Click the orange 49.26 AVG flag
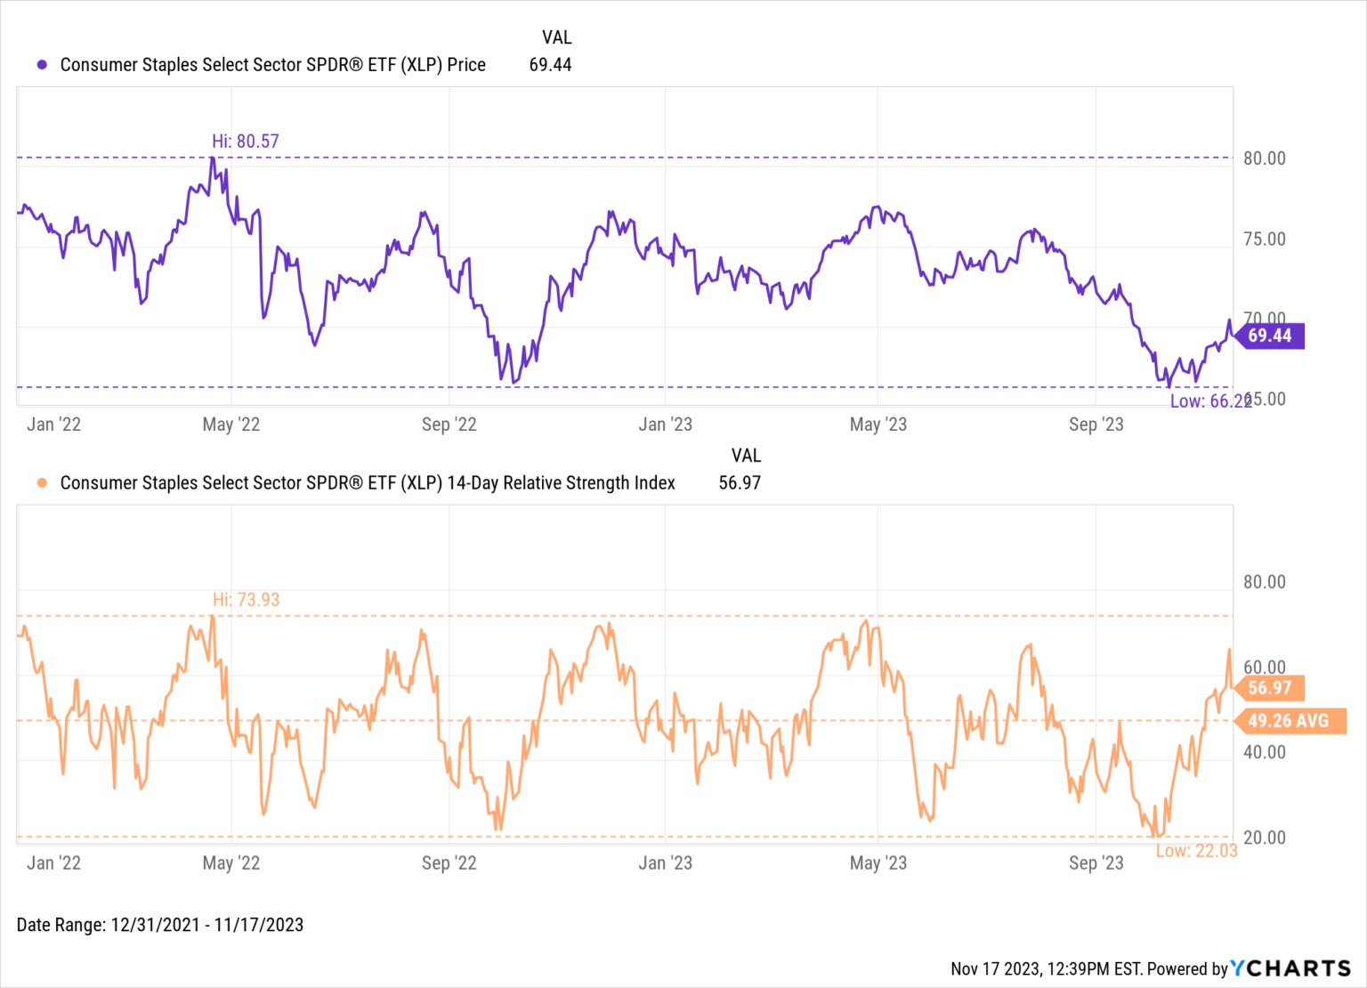Viewport: 1367px width, 988px height. point(1289,721)
